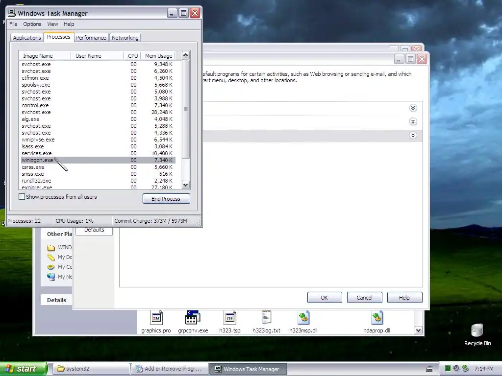Select the lsass.exe process row
This screenshot has height=376, width=502.
97,146
